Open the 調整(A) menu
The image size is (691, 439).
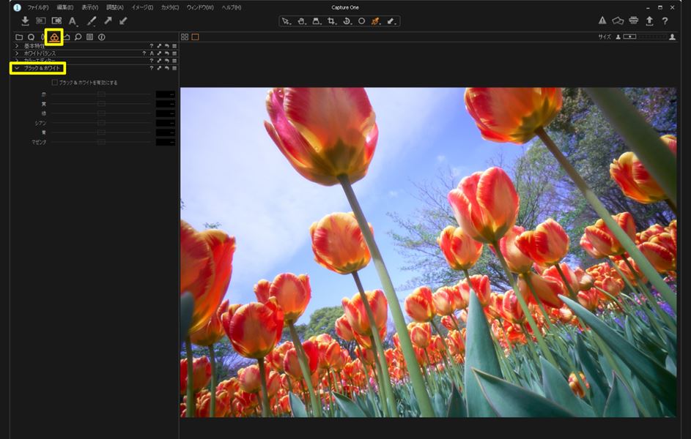[115, 7]
